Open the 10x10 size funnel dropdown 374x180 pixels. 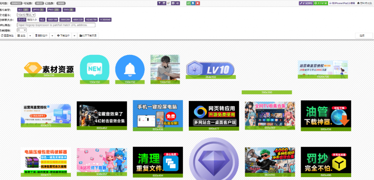(26, 15)
